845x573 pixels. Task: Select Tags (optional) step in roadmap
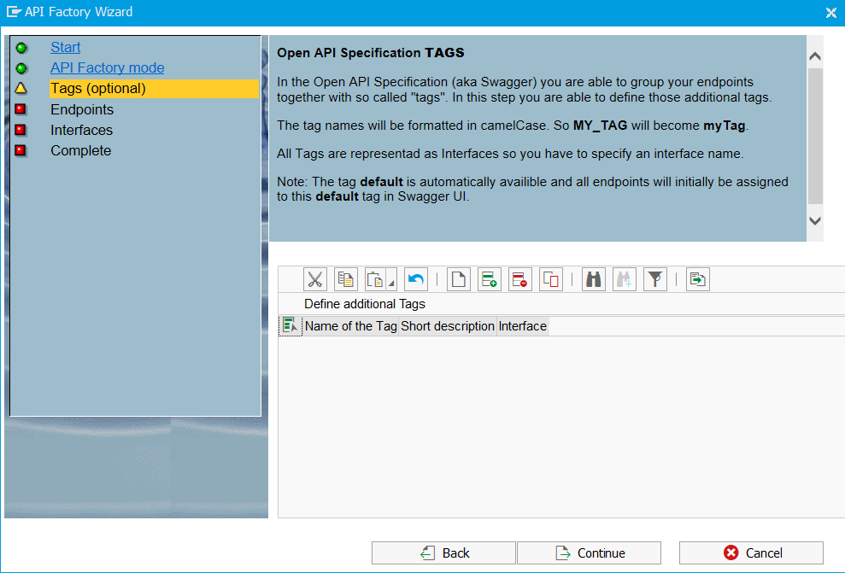(x=98, y=89)
